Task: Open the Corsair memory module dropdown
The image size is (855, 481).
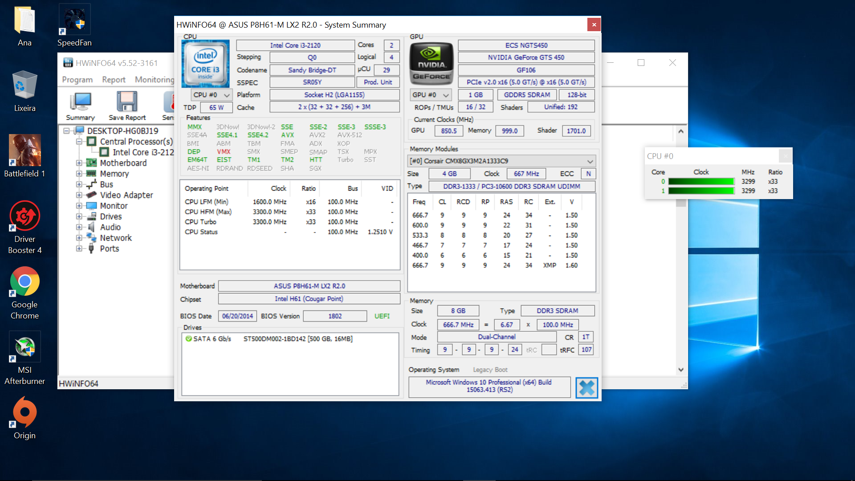Action: [501, 161]
